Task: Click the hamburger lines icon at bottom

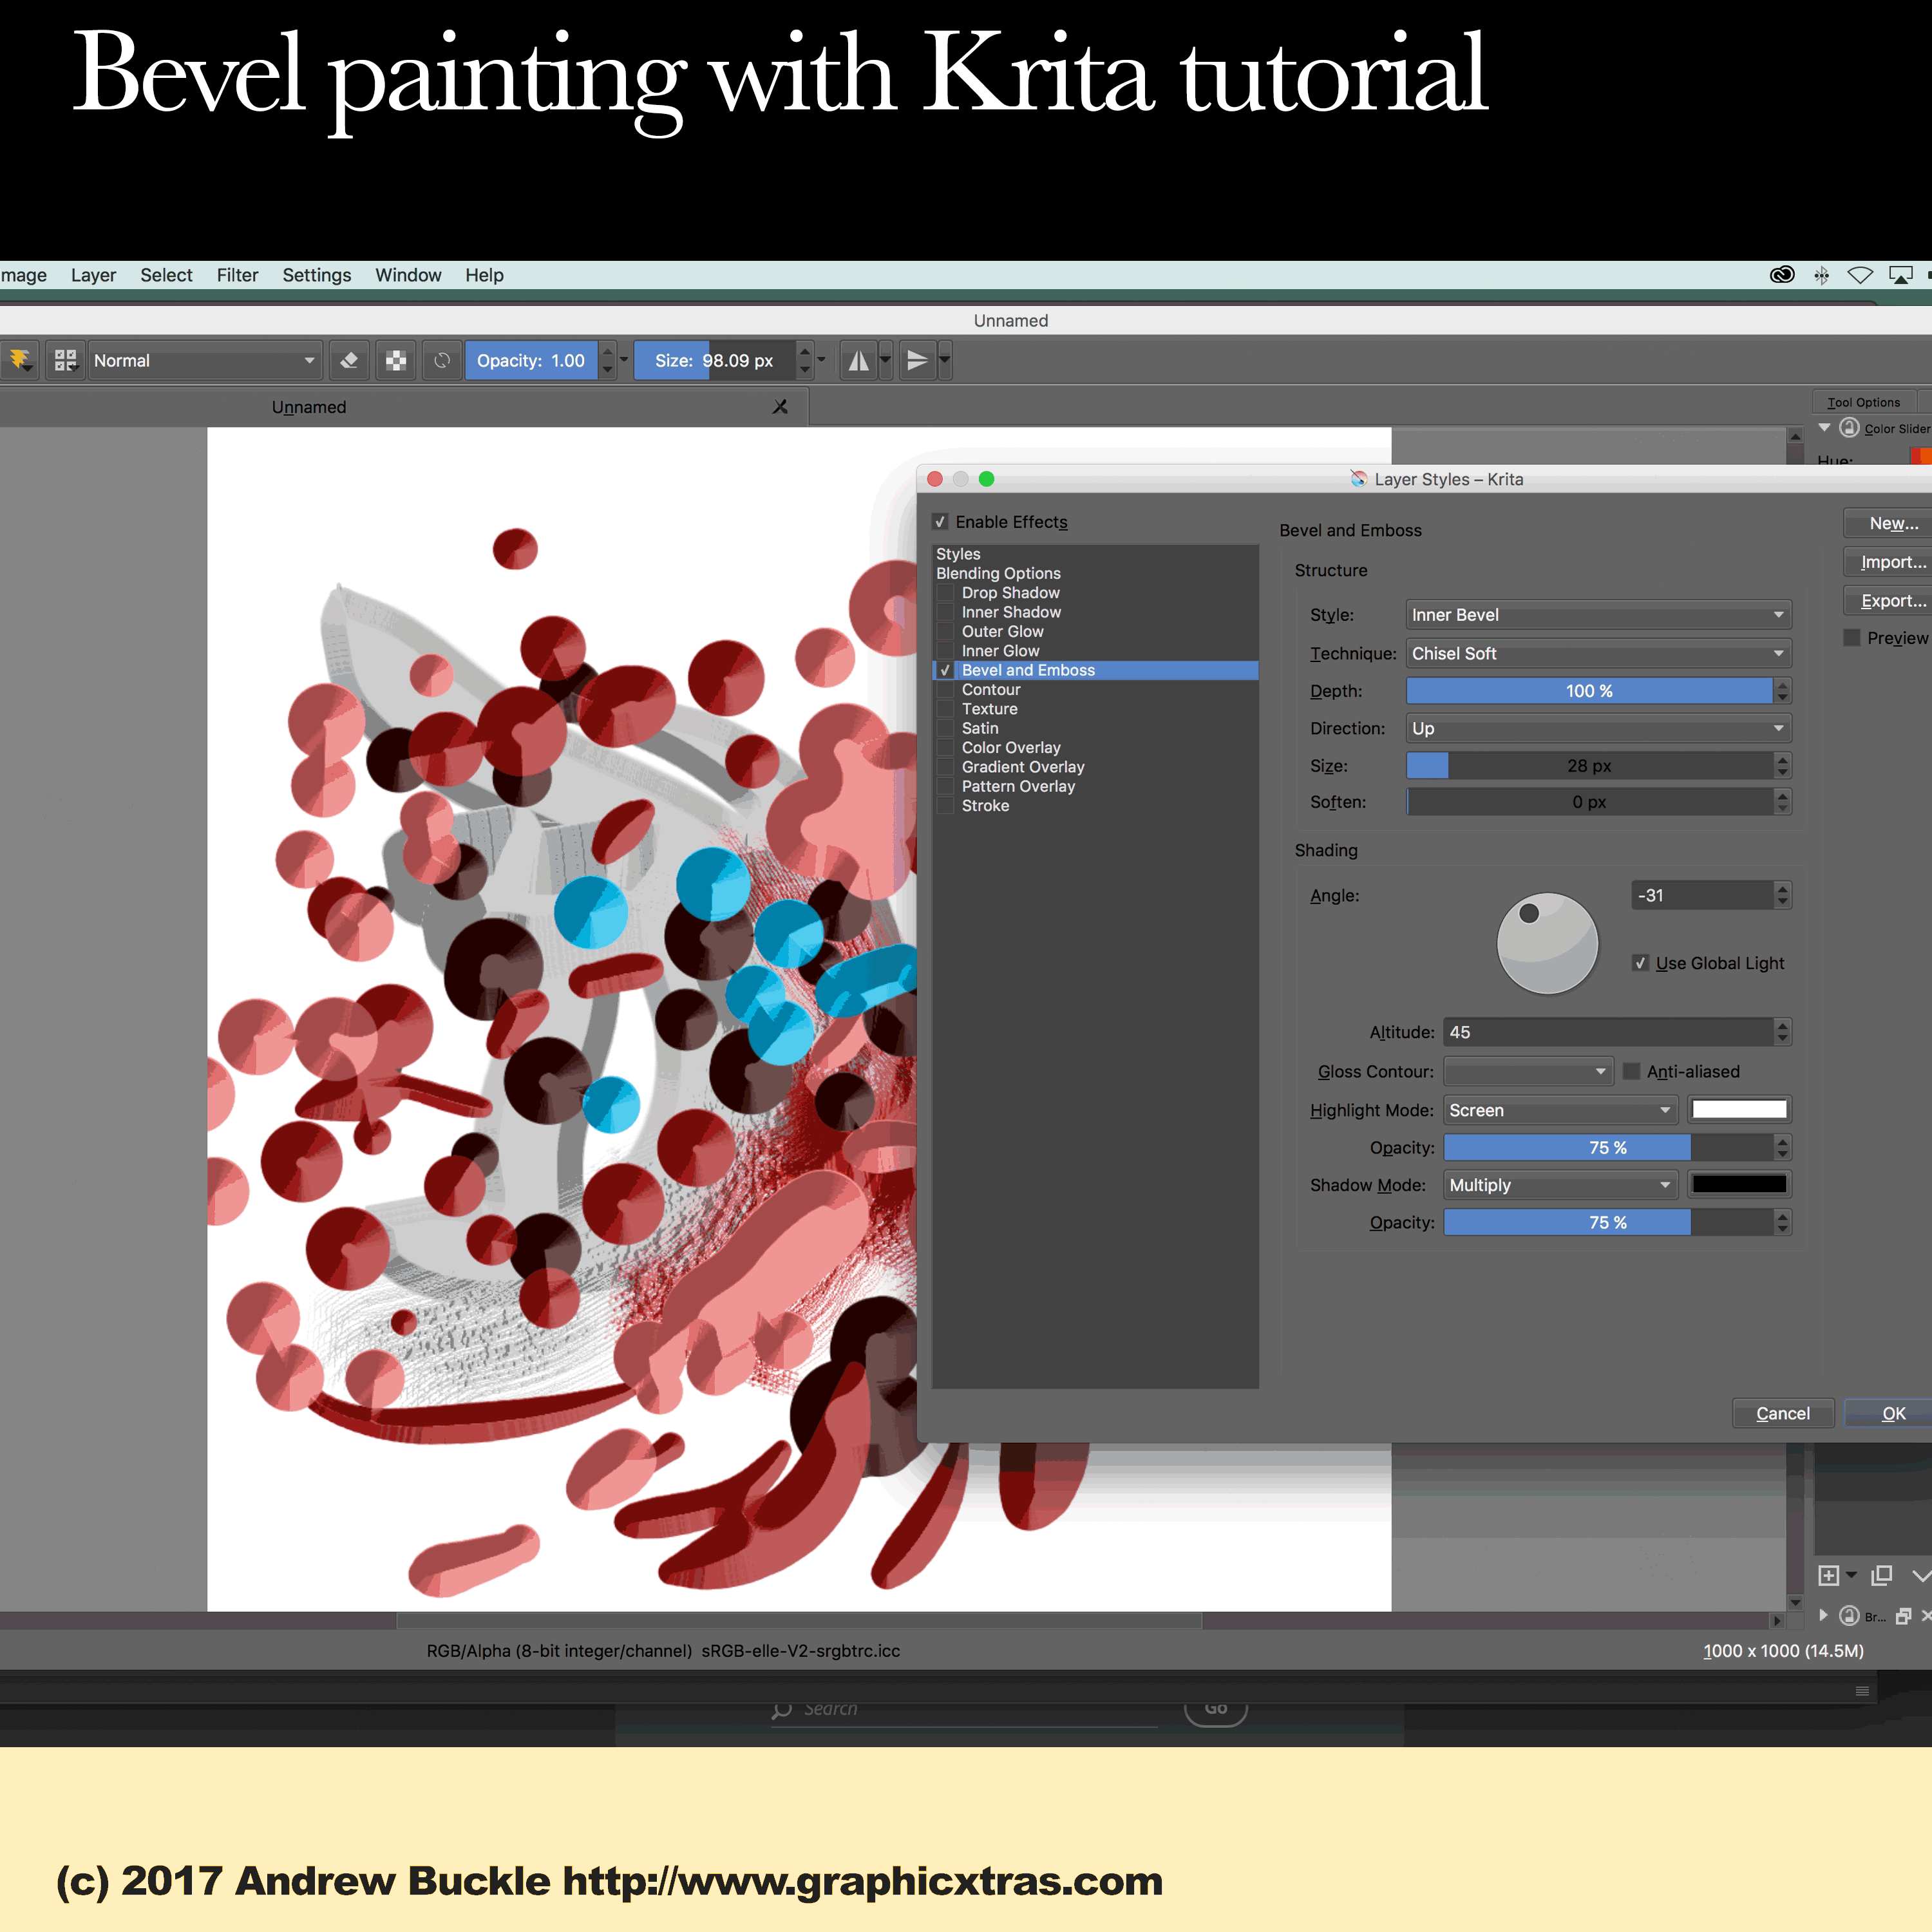Action: 1862,1691
